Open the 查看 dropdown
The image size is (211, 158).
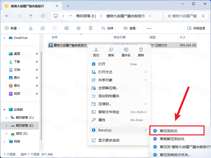[x=131, y=28]
